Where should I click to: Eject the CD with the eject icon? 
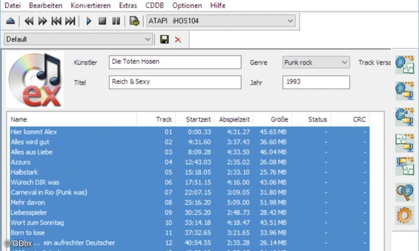coord(10,21)
